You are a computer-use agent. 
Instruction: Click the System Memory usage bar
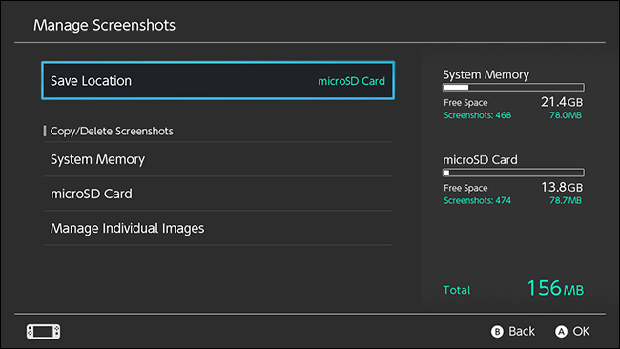click(513, 88)
